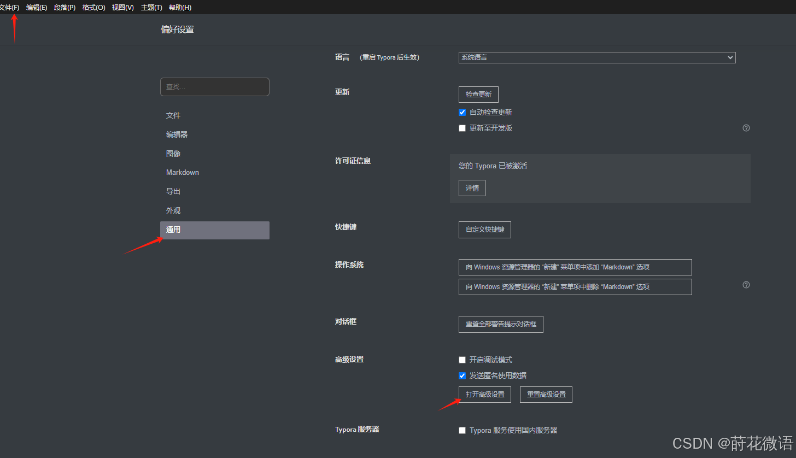Click the 许可证信息 label
This screenshot has height=458, width=796.
point(353,161)
